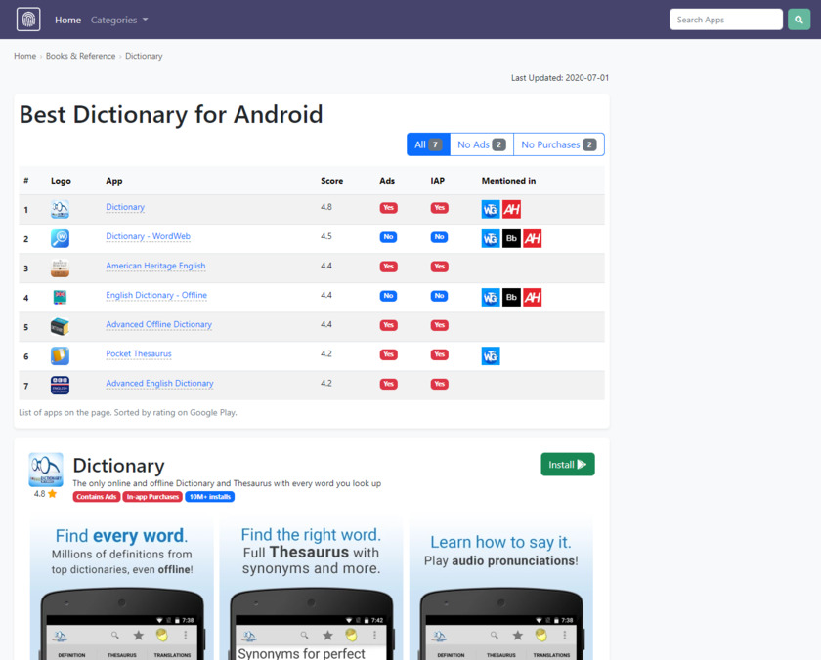This screenshot has height=660, width=821.
Task: Click AH mention icon in WordWeb row
Action: (533, 238)
